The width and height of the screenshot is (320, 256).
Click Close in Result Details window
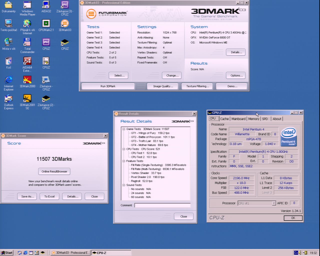click(184, 216)
